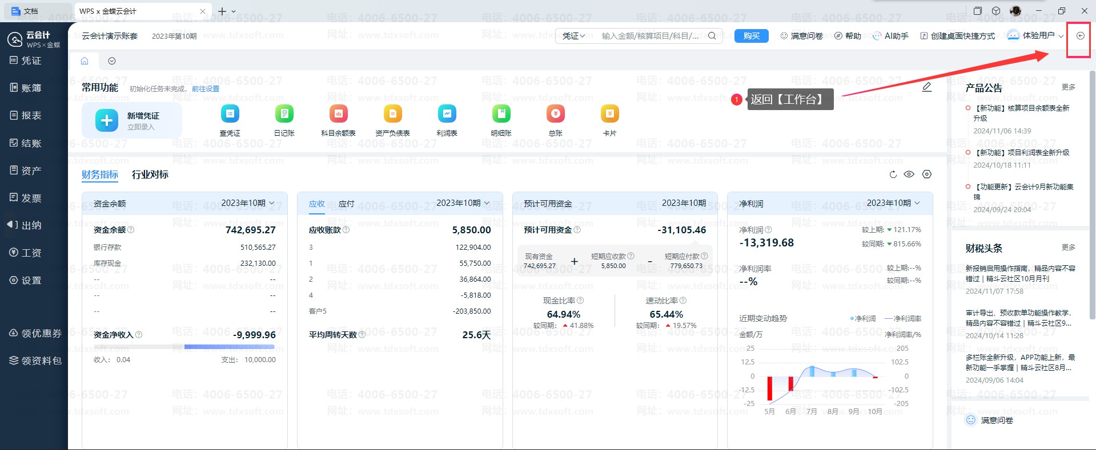Toggle the 净利润 legend in trend chart

(862, 319)
